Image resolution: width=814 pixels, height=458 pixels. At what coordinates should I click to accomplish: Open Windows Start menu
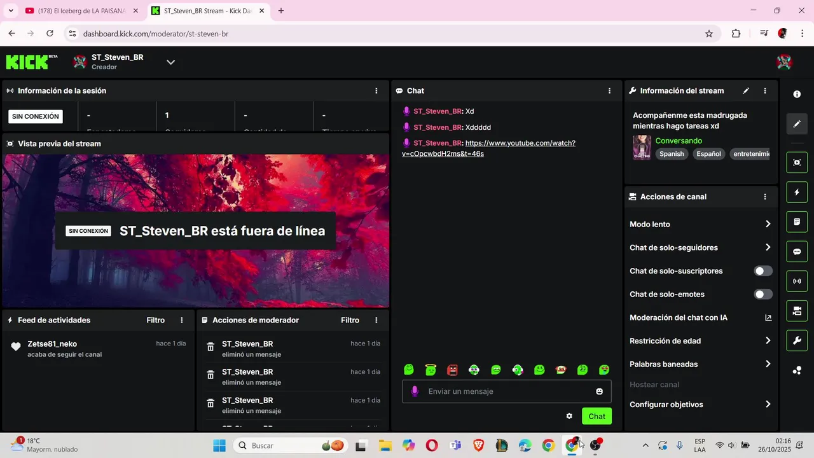(219, 445)
